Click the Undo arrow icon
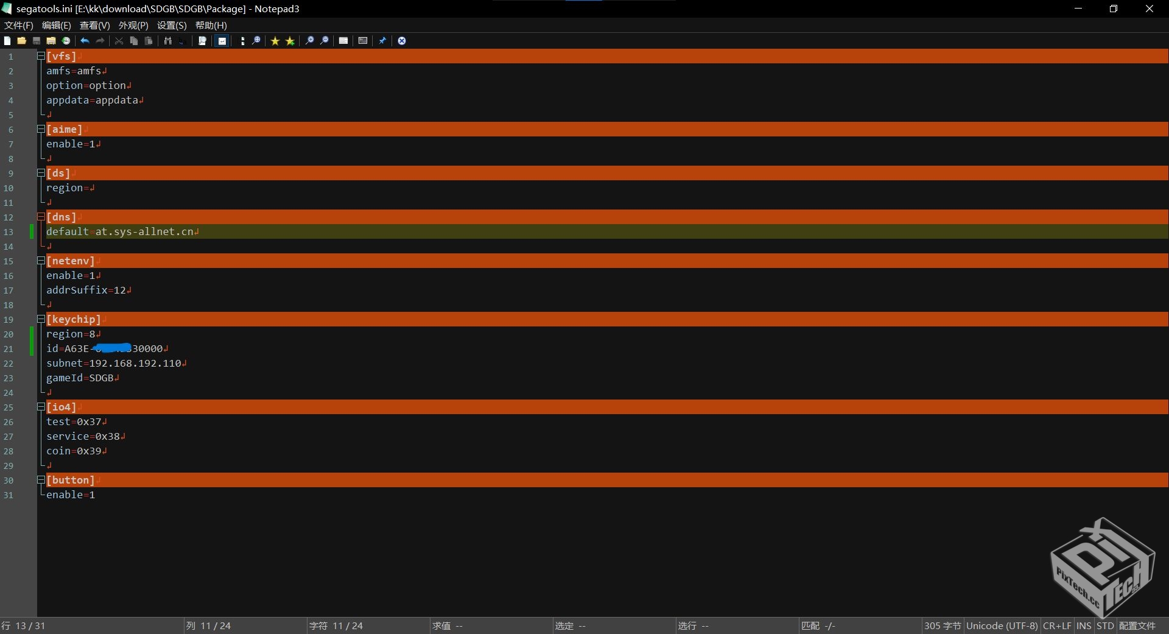This screenshot has width=1169, height=634. point(85,41)
